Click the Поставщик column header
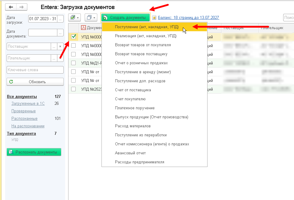This screenshot has height=200, width=294. click(x=240, y=28)
